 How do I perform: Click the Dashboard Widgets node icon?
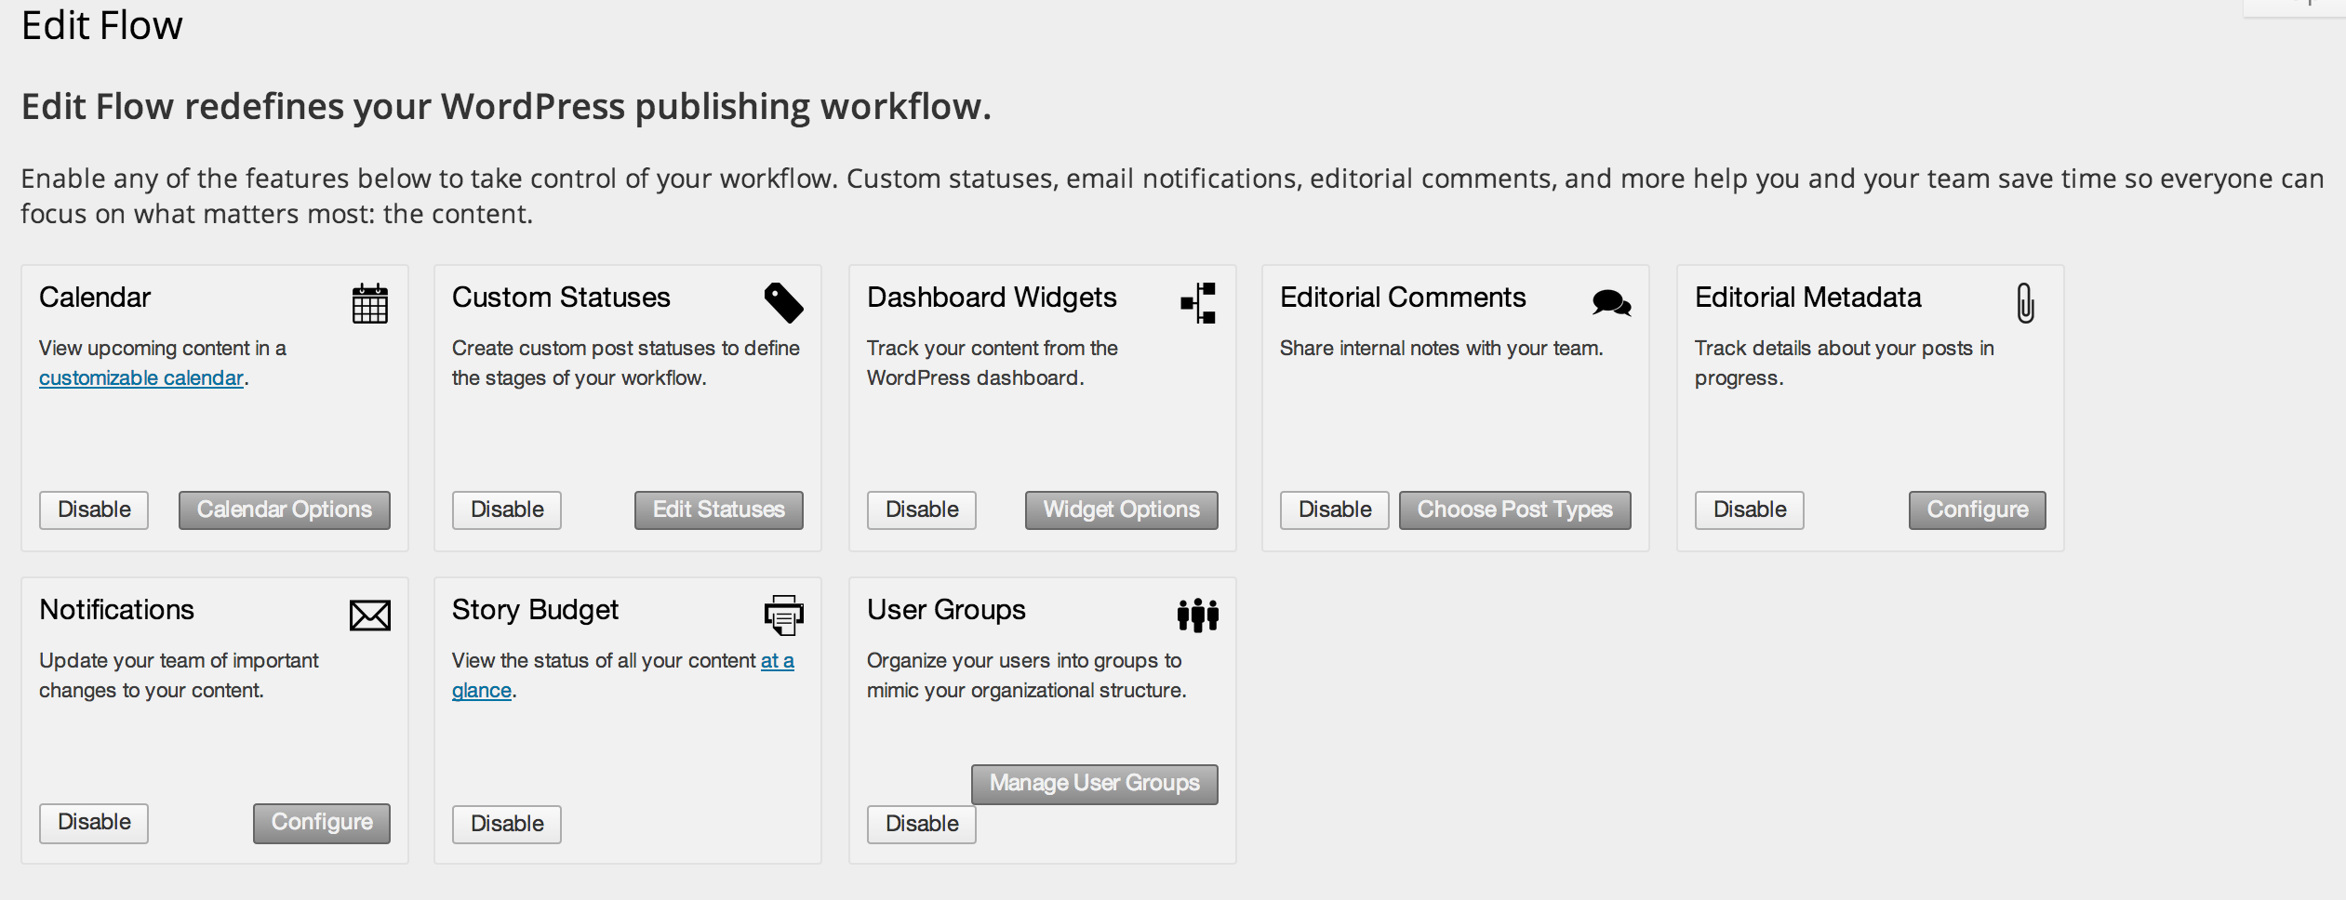(x=1198, y=302)
